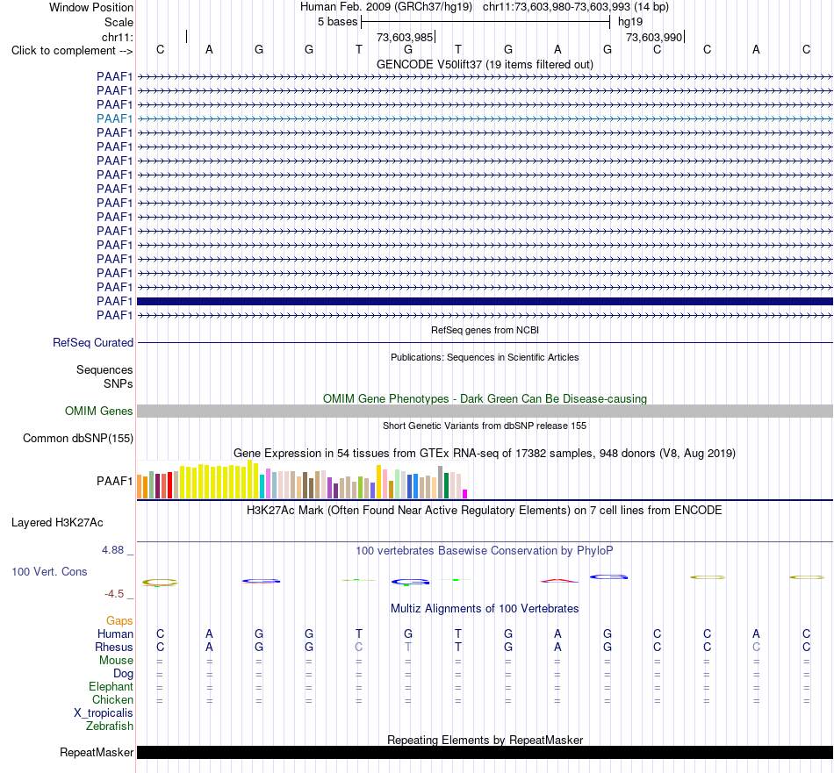
Task: Click the OMIM Genes label
Action: tap(98, 411)
